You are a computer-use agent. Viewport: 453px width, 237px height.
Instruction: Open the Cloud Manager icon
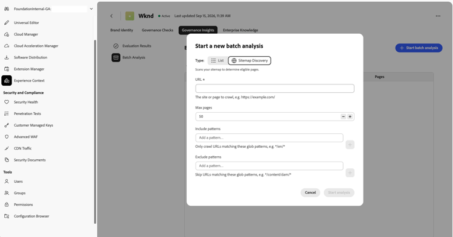point(7,34)
